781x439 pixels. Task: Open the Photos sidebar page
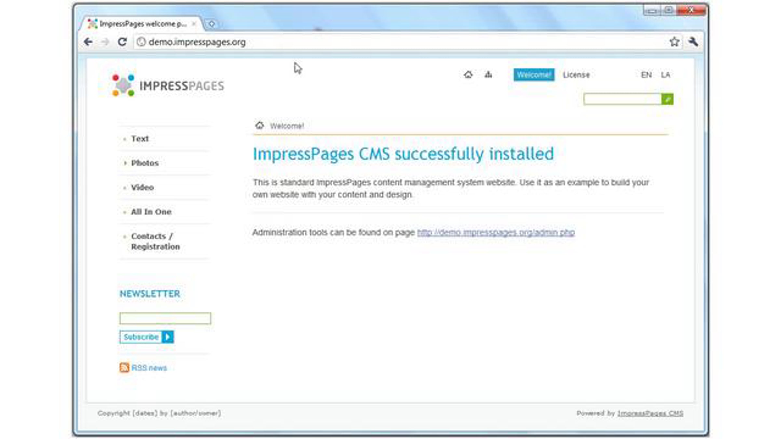[x=145, y=163]
